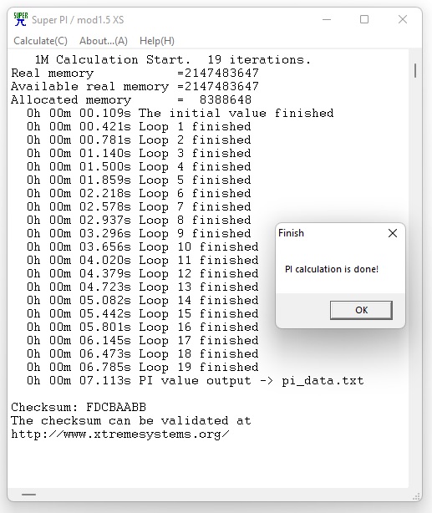Viewport: 432px width, 513px height.
Task: Minimize the Super PI window
Action: [326, 19]
